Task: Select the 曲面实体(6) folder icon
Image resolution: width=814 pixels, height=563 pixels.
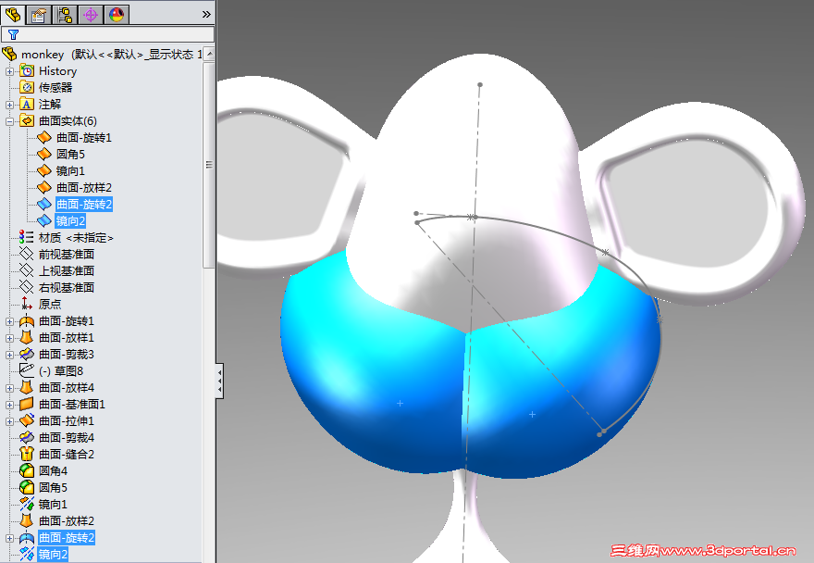Action: [27, 120]
